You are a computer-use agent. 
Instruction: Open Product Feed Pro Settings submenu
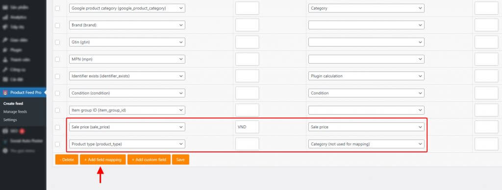point(10,119)
